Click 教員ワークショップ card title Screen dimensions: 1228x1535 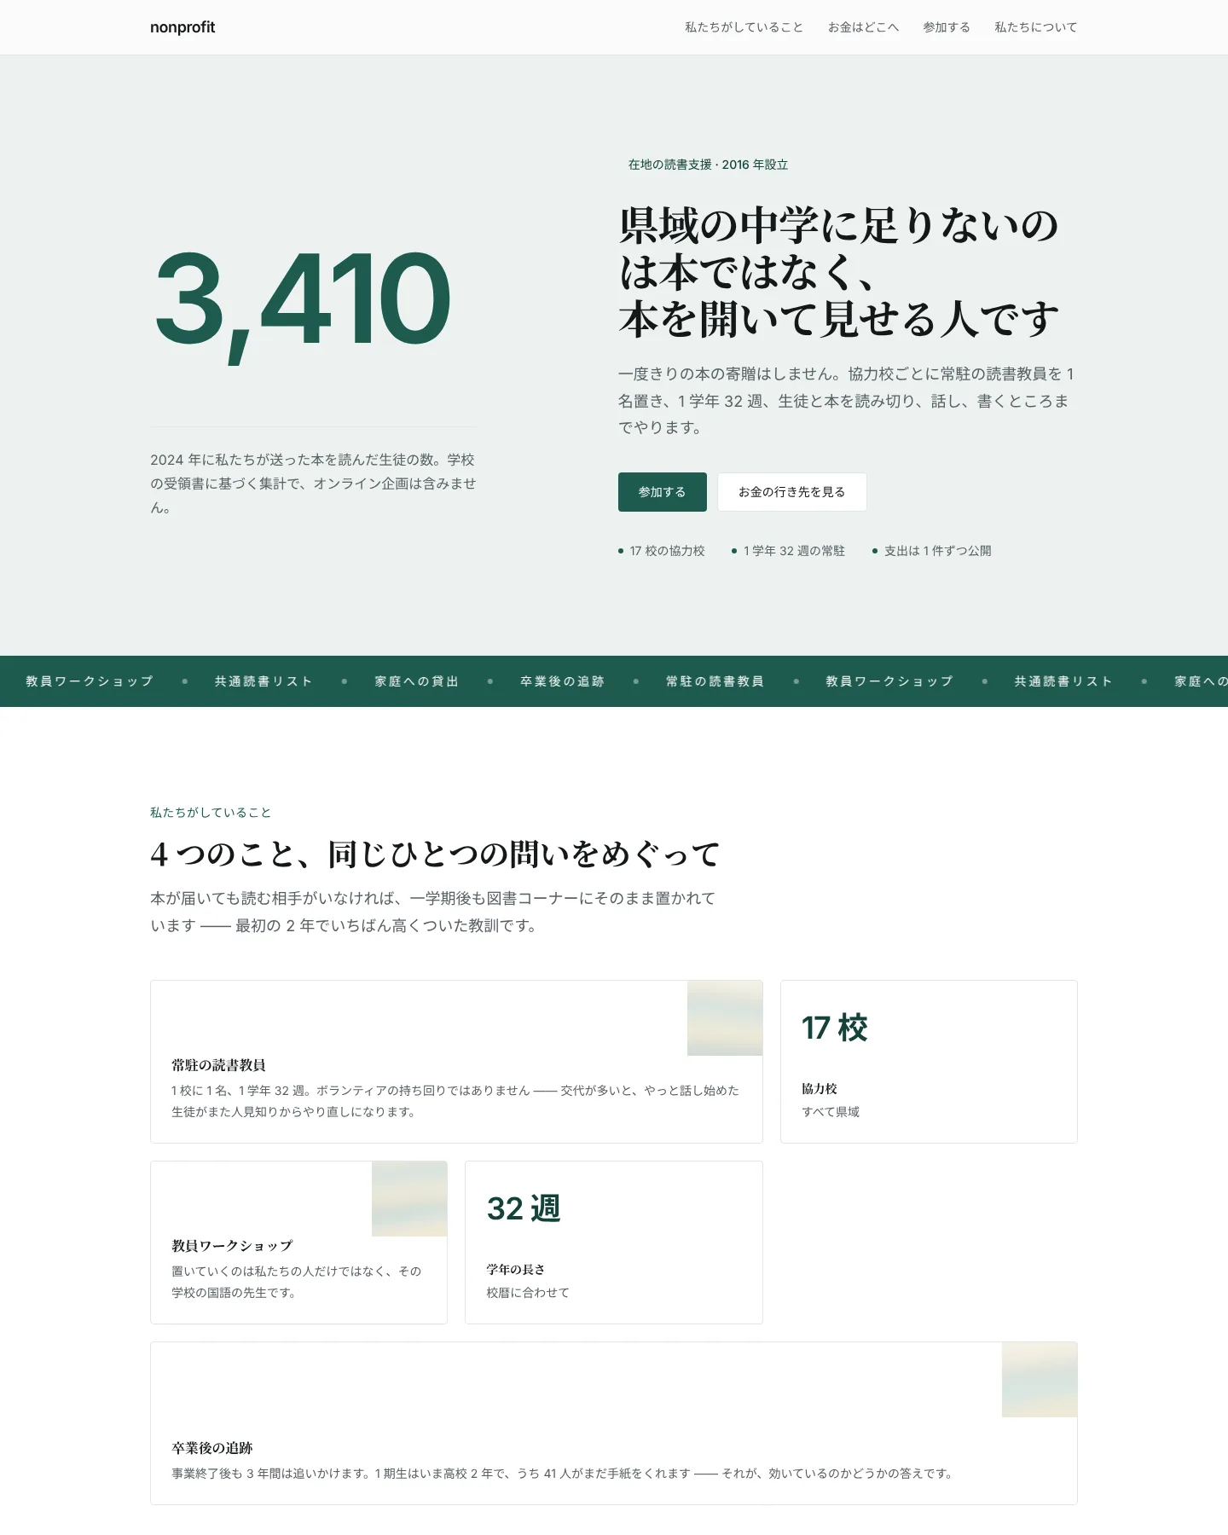(232, 1246)
